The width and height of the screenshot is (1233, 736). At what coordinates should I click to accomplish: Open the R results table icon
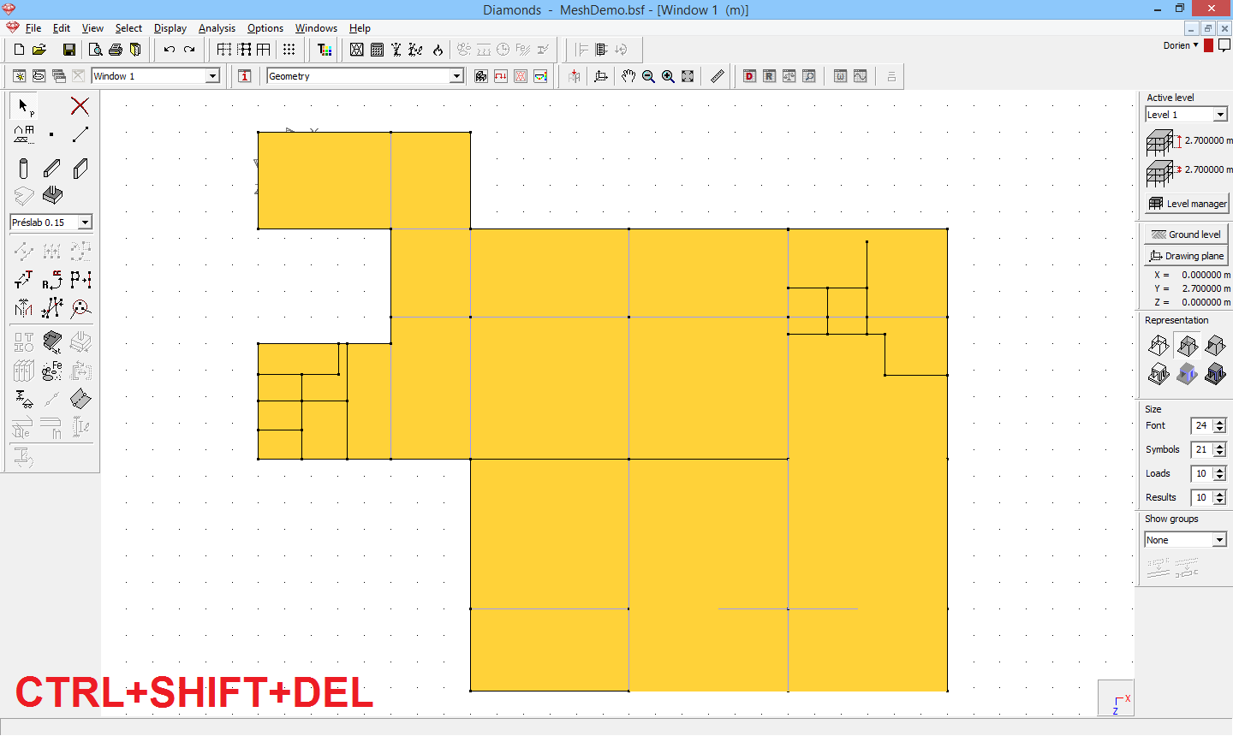coord(769,76)
